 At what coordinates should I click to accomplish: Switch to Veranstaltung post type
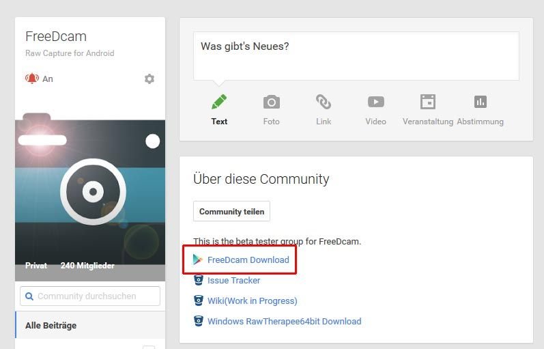tap(428, 122)
